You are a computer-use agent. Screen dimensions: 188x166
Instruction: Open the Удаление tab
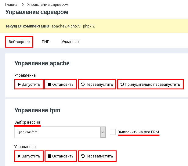70,42
